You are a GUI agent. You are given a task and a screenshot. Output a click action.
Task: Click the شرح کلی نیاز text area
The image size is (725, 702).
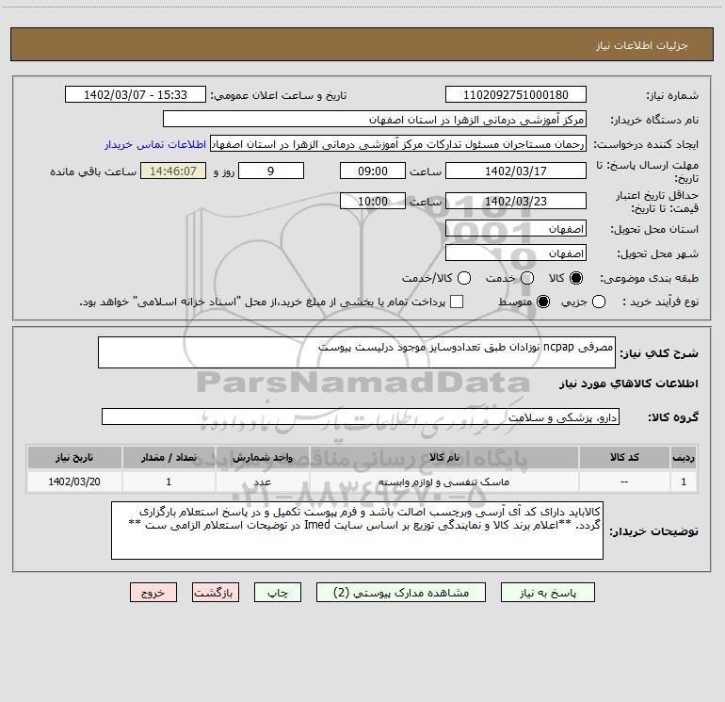[x=357, y=352]
